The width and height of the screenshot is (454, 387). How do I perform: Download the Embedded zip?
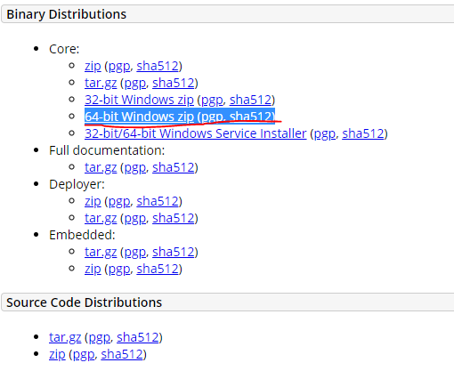[x=93, y=269]
